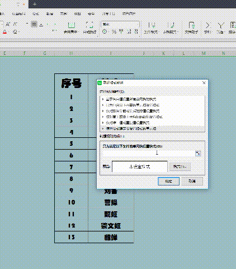Click the formula input field in dialog

pos(148,154)
